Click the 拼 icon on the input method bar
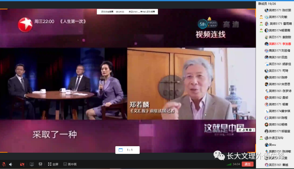 coord(240,130)
